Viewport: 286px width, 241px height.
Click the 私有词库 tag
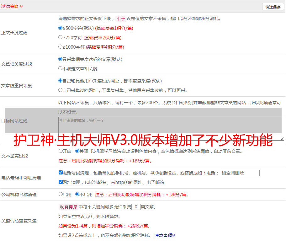click(69, 207)
